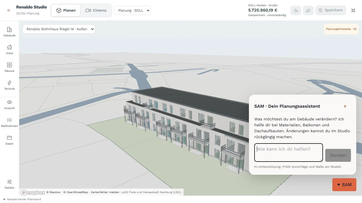
Task: Switch to the Cinema tab
Action: 96,10
